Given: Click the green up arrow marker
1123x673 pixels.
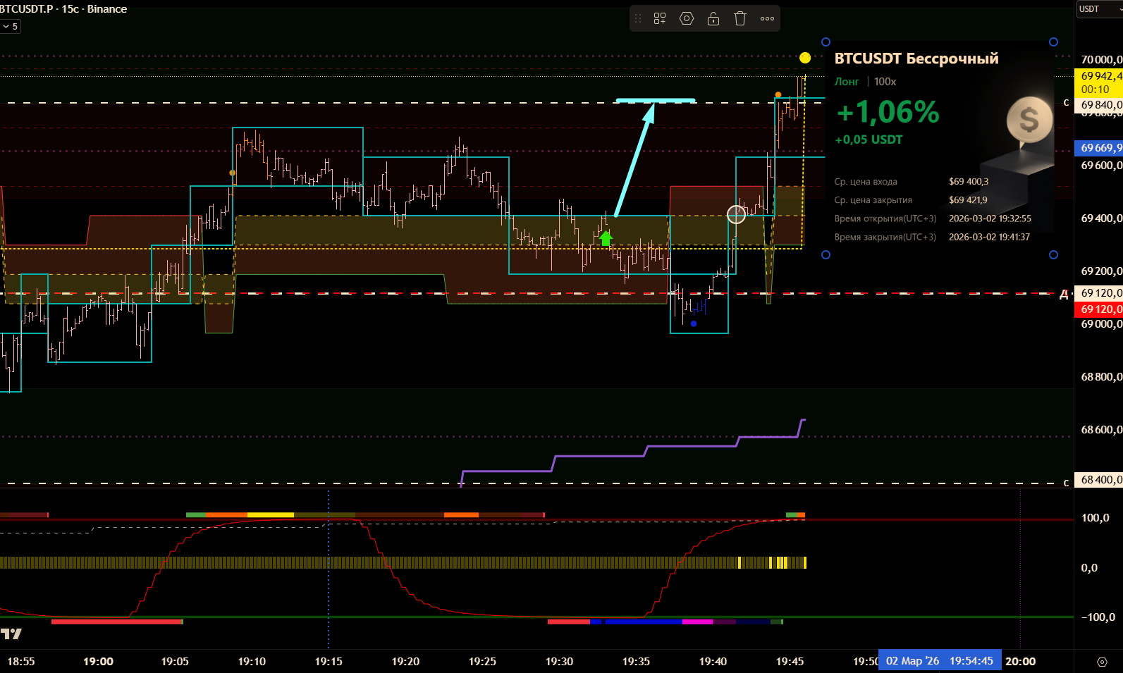Looking at the screenshot, I should tap(606, 238).
